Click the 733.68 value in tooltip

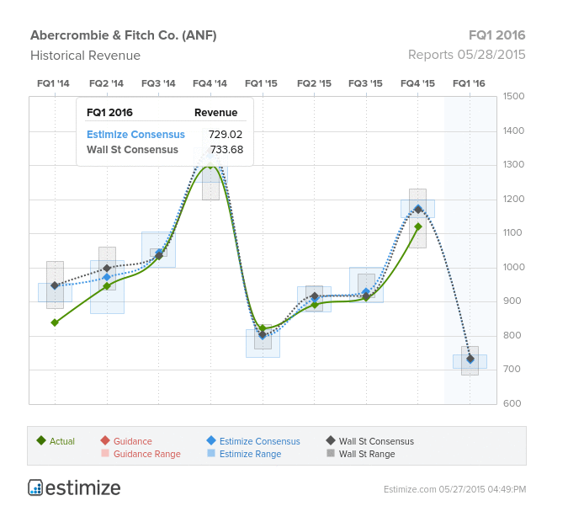pyautogui.click(x=226, y=150)
